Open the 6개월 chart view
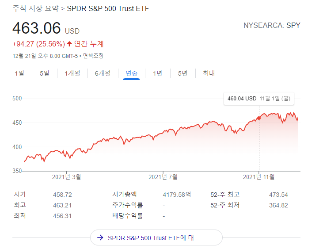The image size is (323, 249). [x=103, y=73]
